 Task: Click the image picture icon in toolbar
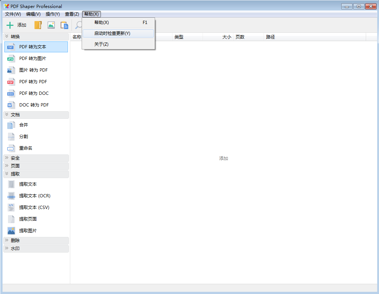pyautogui.click(x=51, y=25)
